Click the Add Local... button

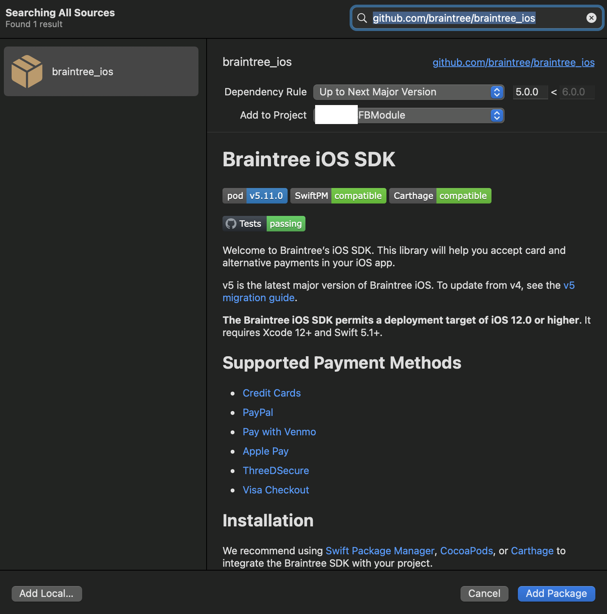(47, 593)
